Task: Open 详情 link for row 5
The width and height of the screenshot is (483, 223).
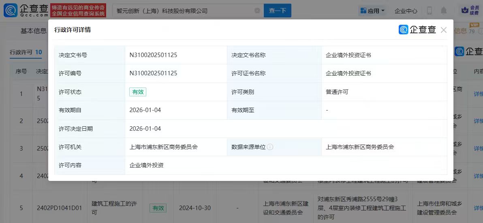Action: pos(479,208)
